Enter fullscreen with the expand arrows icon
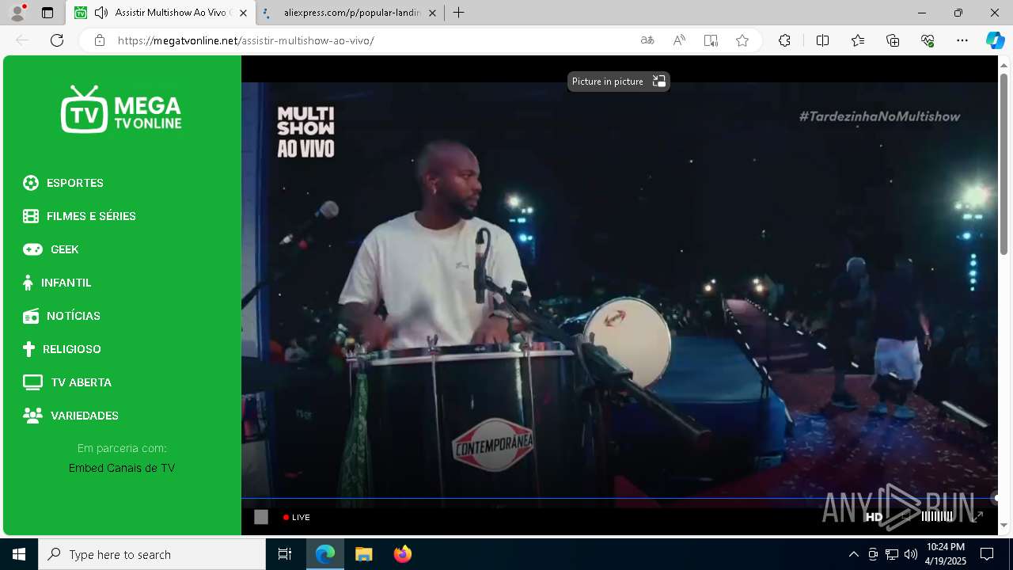 [977, 516]
